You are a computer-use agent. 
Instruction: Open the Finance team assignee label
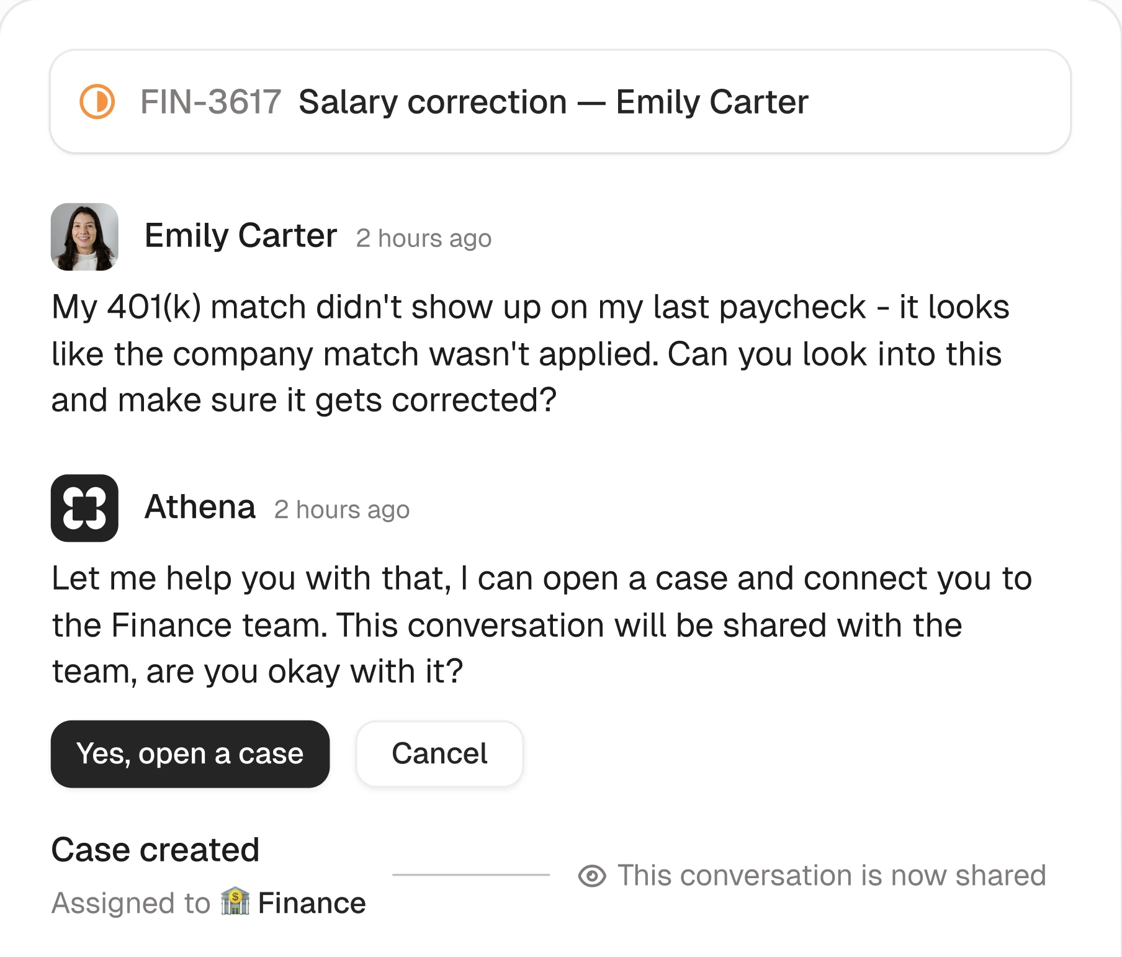(313, 904)
